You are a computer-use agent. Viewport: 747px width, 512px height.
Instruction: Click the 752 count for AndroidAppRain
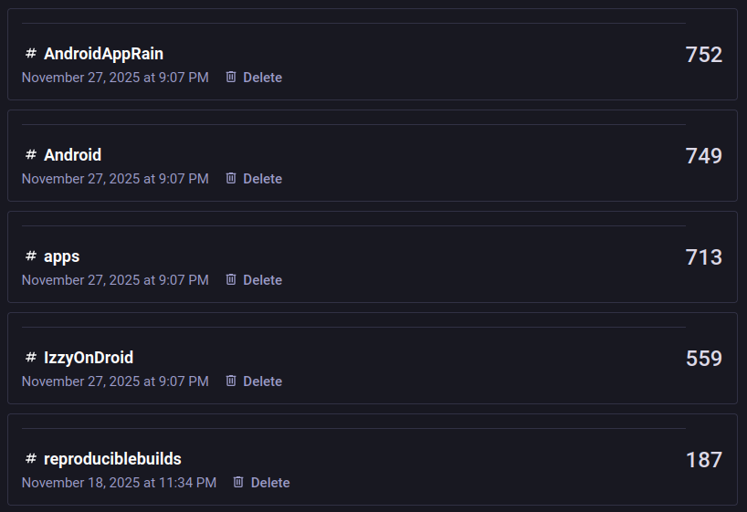pos(703,55)
